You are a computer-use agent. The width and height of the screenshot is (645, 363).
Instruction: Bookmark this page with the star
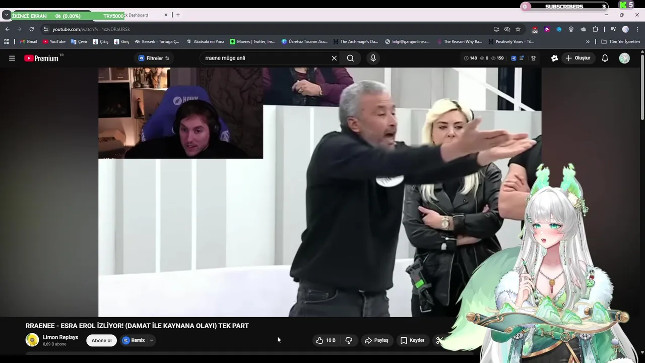(x=518, y=29)
